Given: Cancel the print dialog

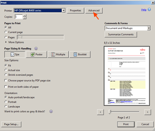Looking at the screenshot, I should coord(145,124).
